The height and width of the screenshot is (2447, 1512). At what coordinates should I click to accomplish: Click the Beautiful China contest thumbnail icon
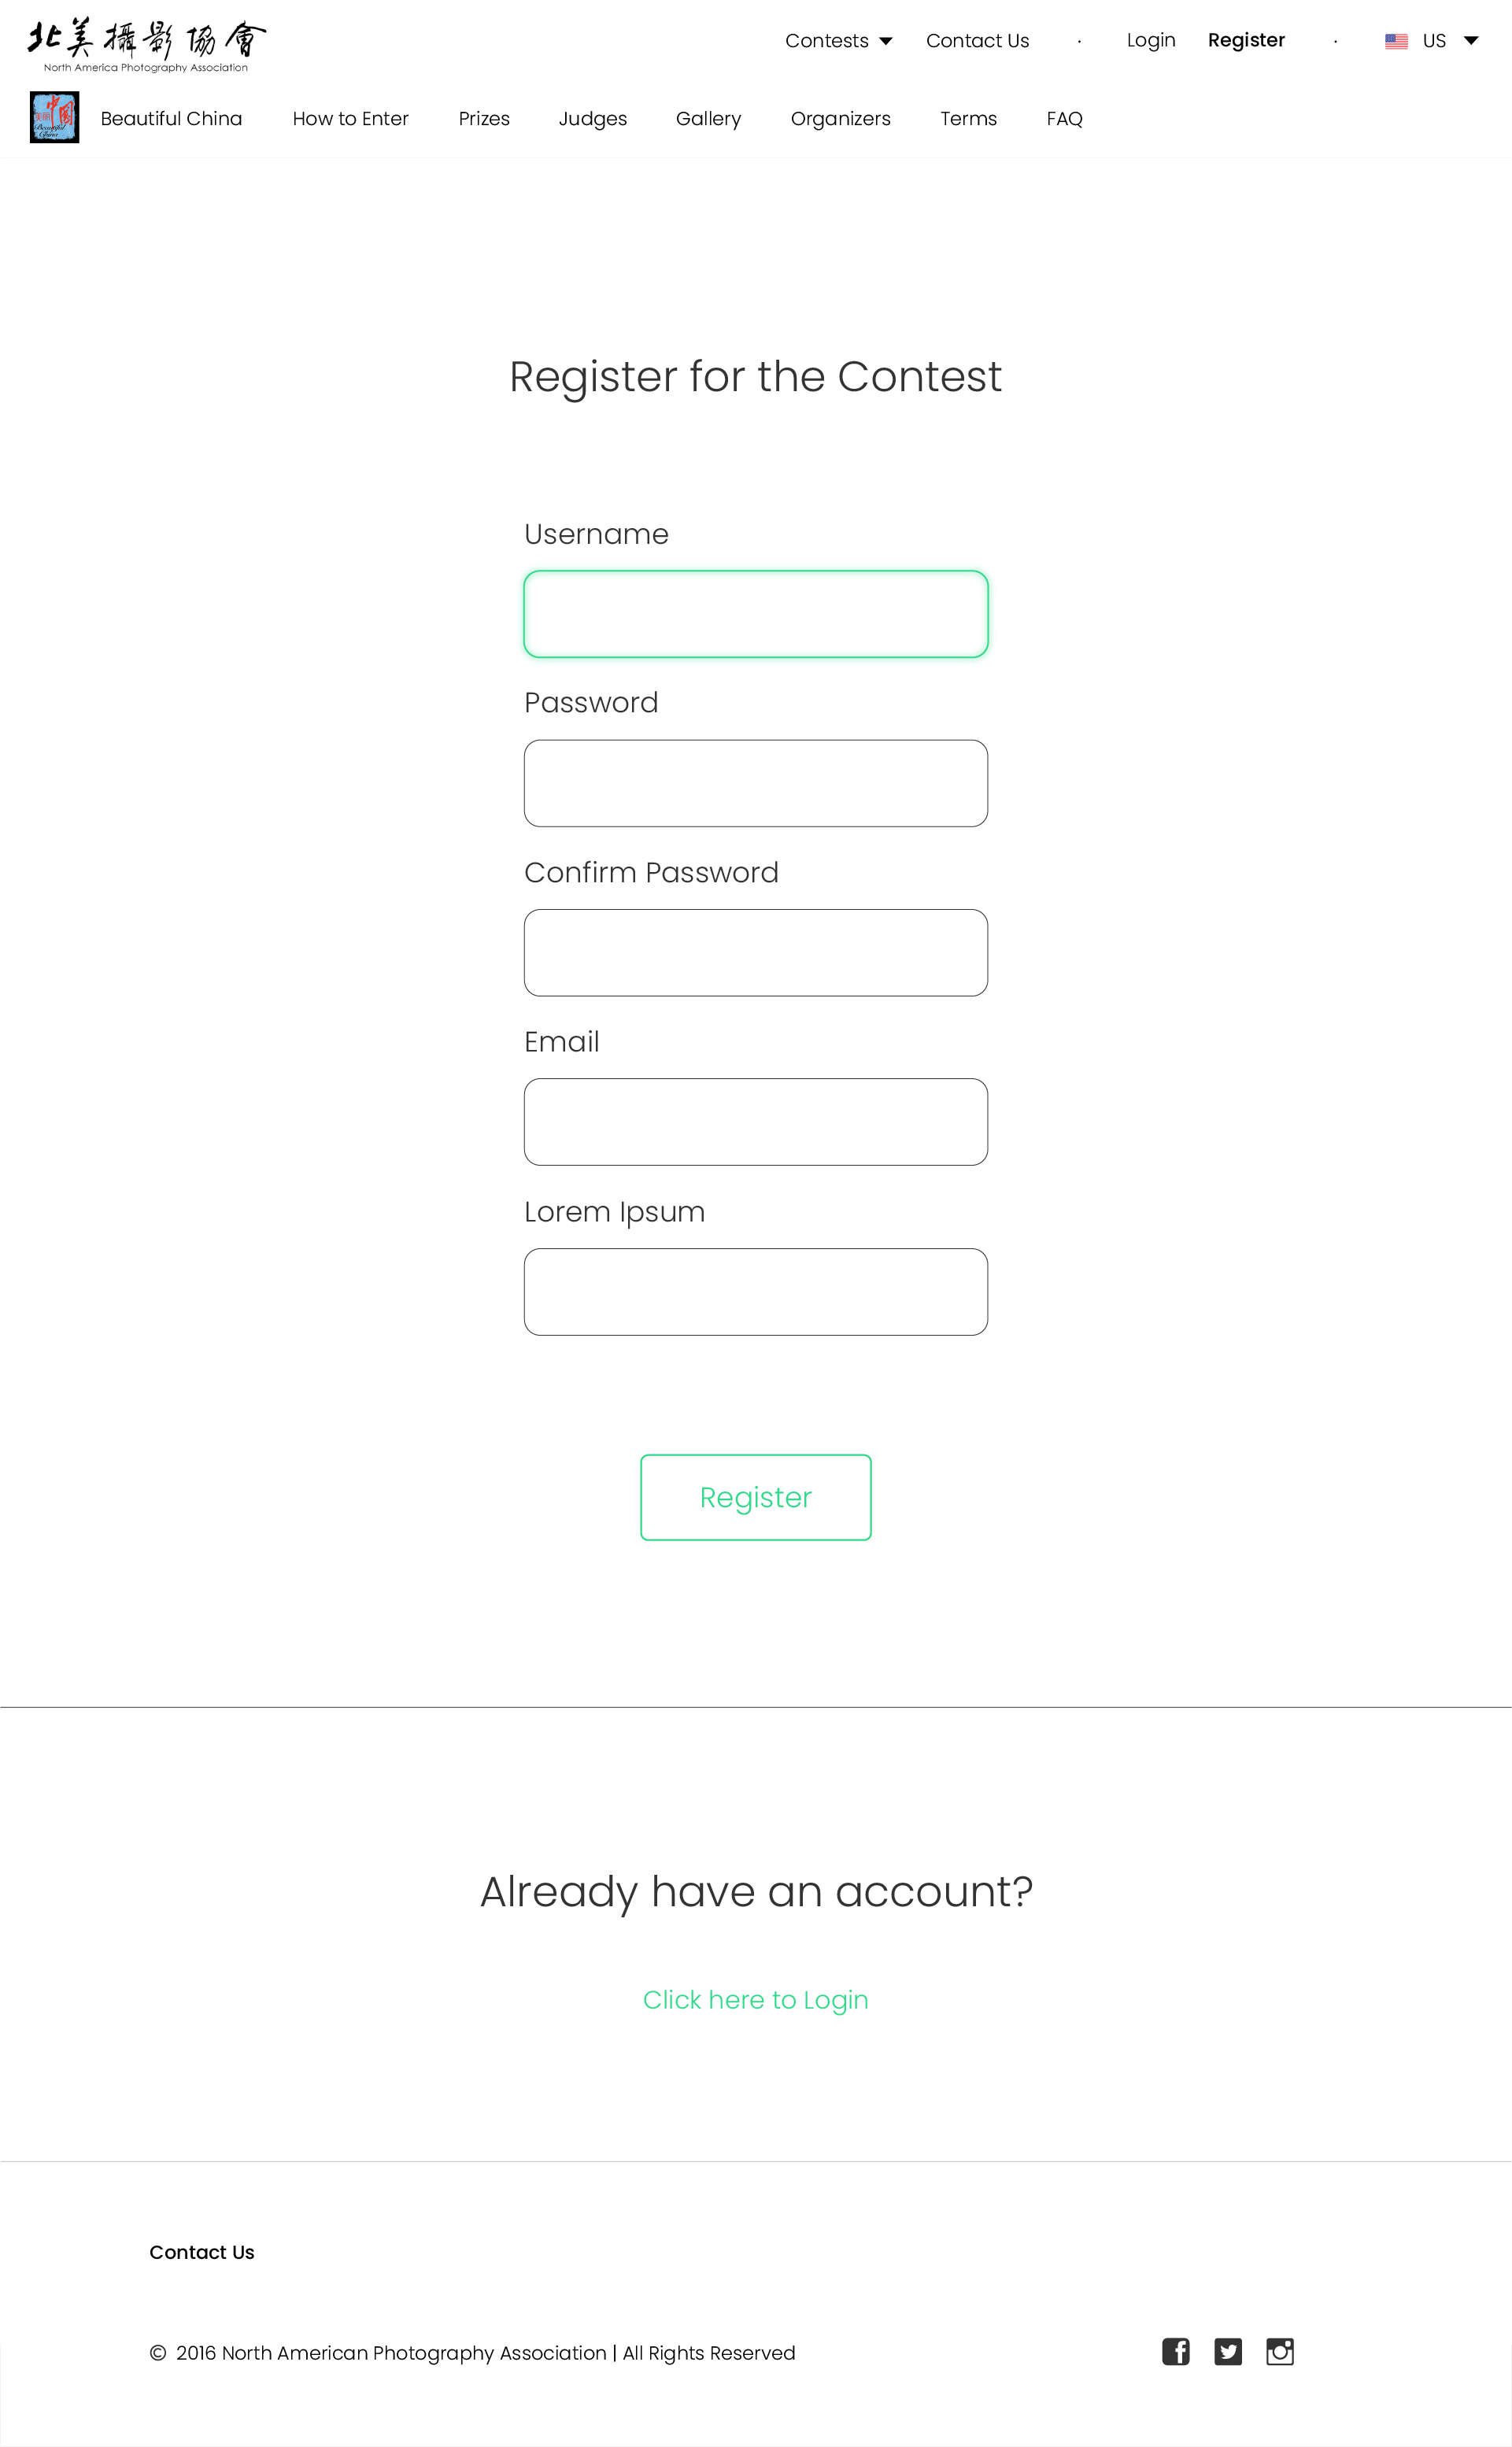click(x=54, y=118)
